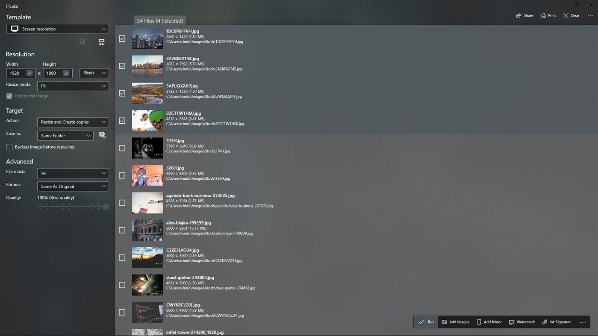Click the Add images icon
Screen dimensions: 598x336
(x=455, y=322)
